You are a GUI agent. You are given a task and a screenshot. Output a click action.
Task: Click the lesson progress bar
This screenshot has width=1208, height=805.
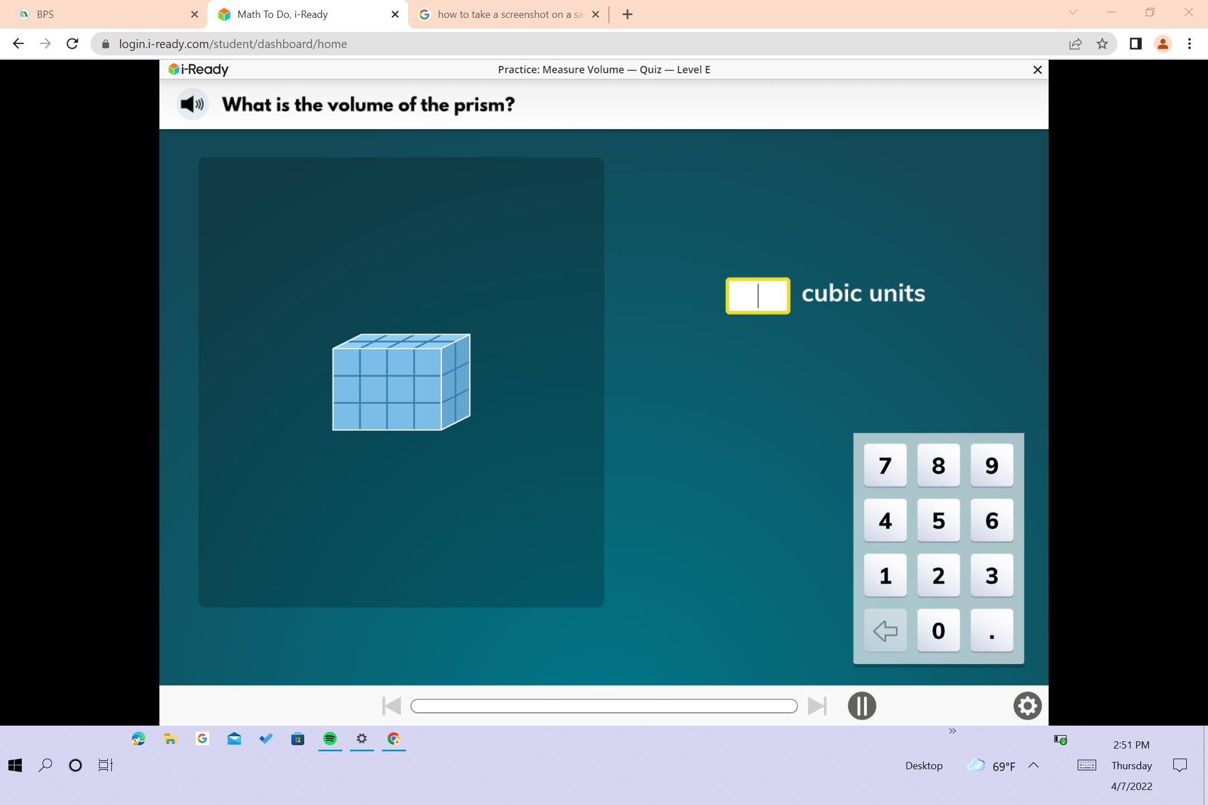point(603,706)
